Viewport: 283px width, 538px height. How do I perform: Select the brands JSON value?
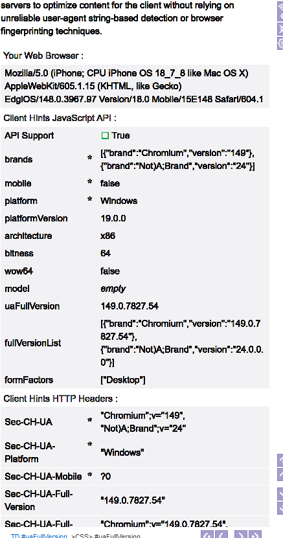[x=177, y=159]
